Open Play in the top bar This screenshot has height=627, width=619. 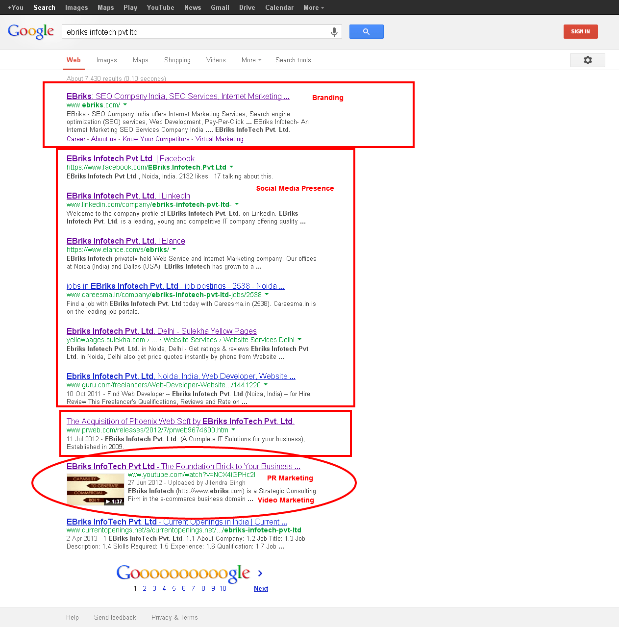coord(130,7)
